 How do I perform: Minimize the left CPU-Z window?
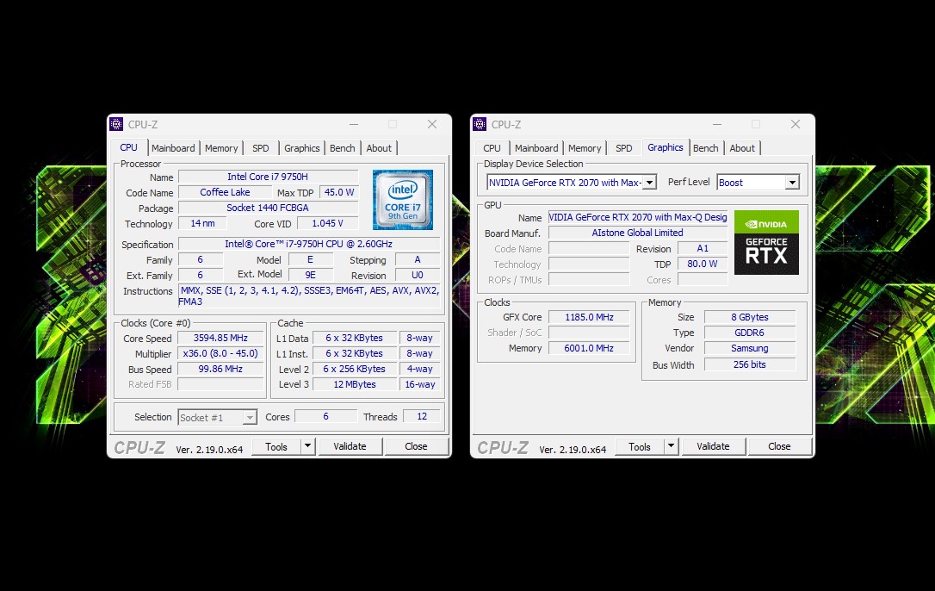point(354,124)
